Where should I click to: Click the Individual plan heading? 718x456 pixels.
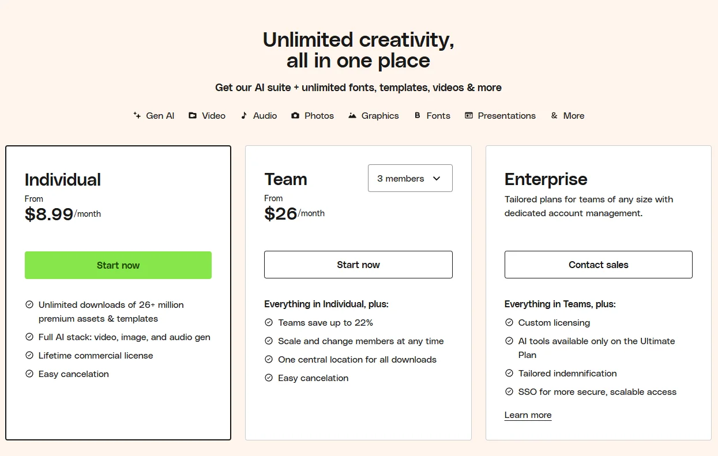[63, 179]
